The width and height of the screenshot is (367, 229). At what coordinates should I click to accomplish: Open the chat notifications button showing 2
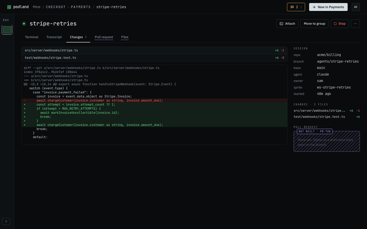click(x=296, y=7)
